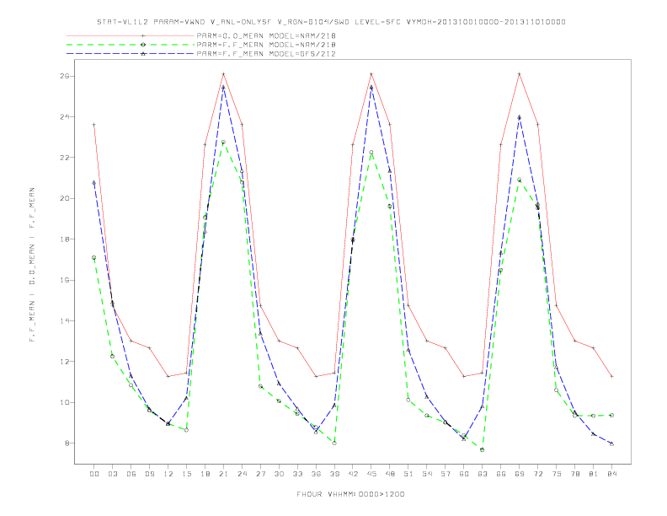Click red observed-mean peak marker at hour 21
The height and width of the screenshot is (516, 667).
click(x=223, y=74)
